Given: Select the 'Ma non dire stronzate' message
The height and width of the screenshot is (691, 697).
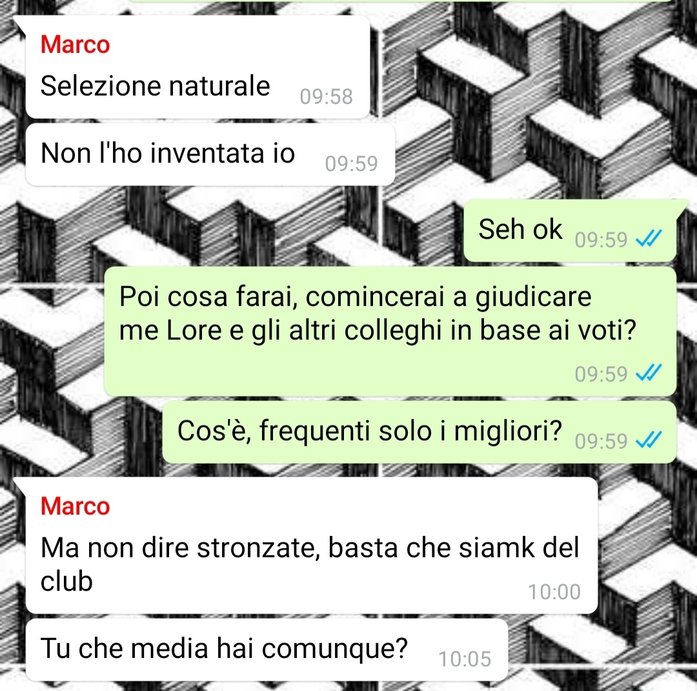Looking at the screenshot, I should click(x=312, y=546).
